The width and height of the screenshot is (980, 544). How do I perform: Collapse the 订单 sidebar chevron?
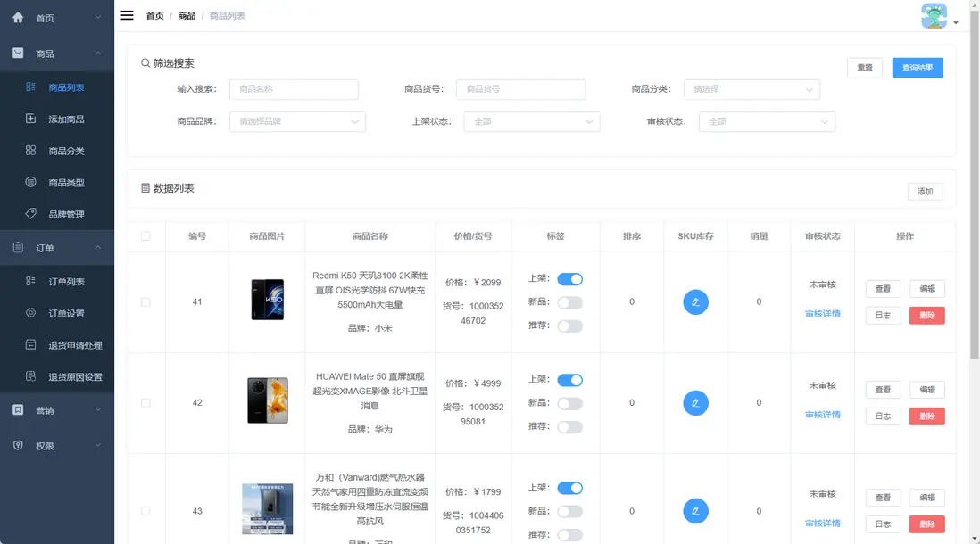[97, 247]
